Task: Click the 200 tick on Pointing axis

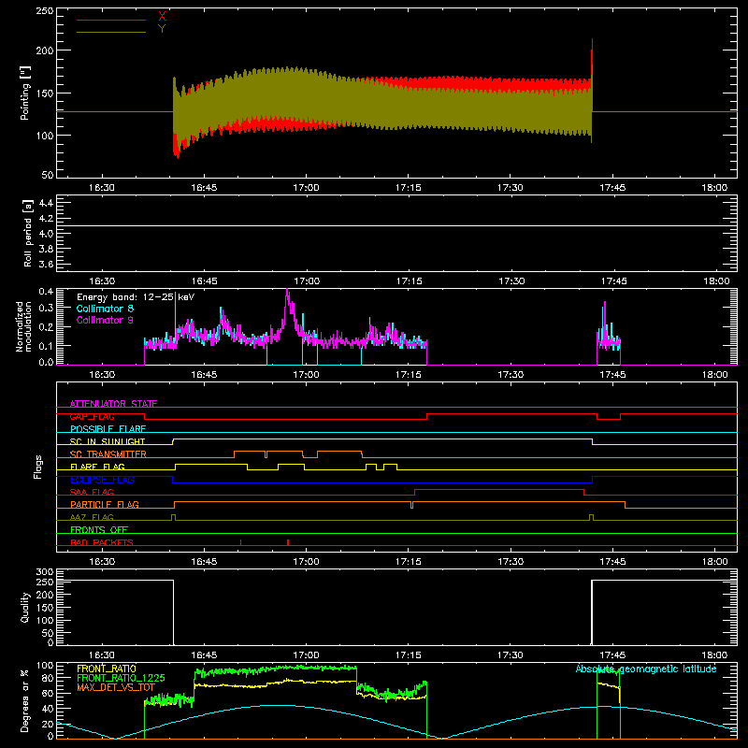Action: pyautogui.click(x=45, y=50)
